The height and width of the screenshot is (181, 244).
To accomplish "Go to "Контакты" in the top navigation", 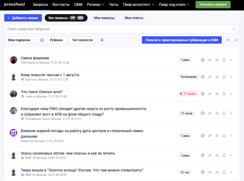I will coord(61,5).
